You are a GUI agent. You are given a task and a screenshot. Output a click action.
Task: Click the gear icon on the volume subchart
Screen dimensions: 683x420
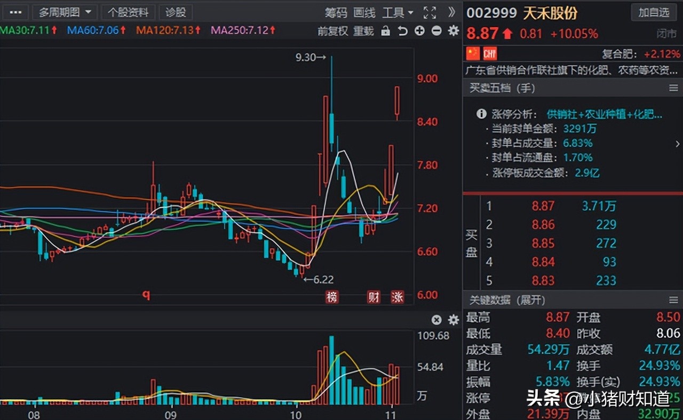pyautogui.click(x=453, y=320)
